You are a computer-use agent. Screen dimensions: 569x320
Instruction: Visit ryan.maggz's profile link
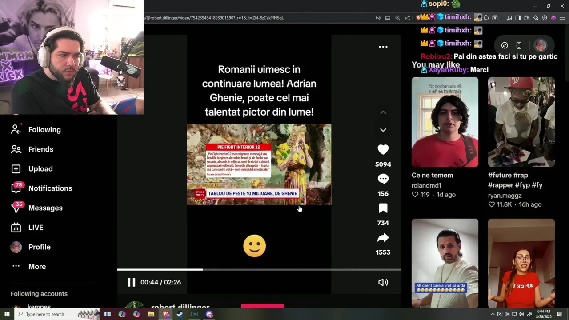pos(505,196)
